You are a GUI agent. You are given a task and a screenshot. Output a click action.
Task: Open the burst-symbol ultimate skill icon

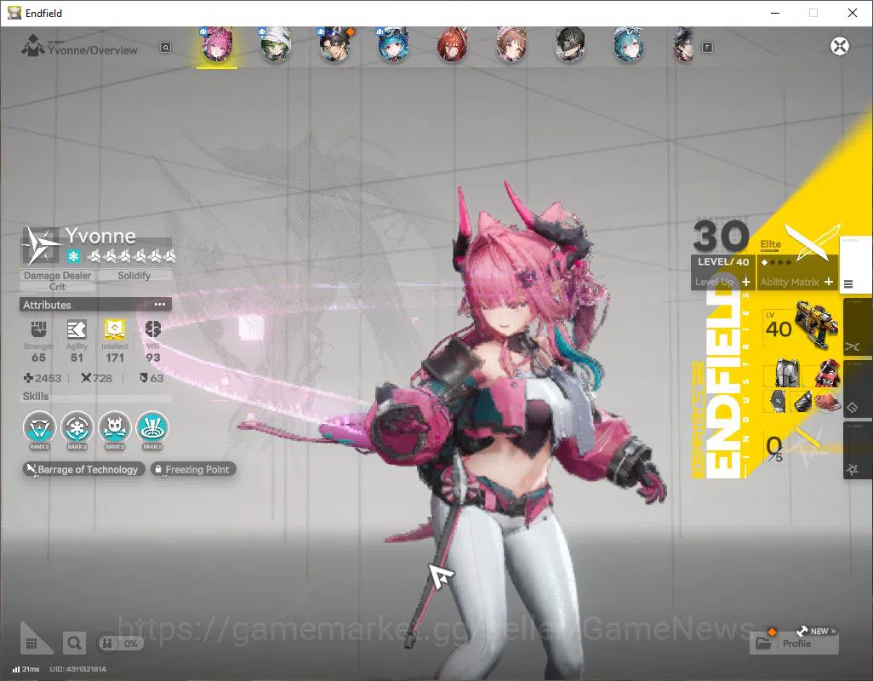152,427
